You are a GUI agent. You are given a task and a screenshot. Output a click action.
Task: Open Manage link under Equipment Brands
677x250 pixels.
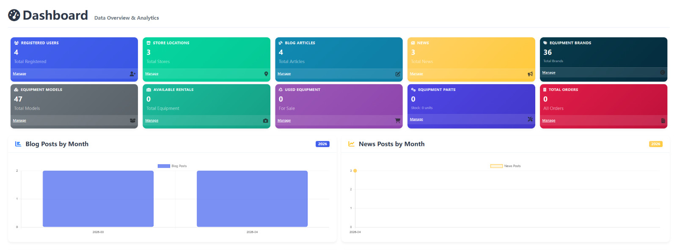(549, 72)
